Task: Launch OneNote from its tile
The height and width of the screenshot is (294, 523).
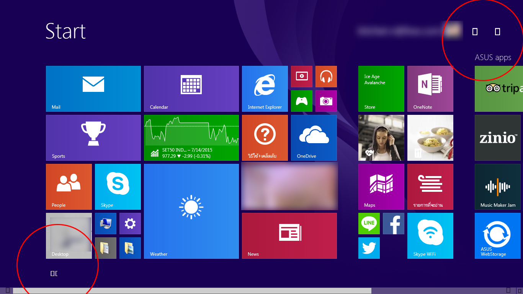Action: 430,89
